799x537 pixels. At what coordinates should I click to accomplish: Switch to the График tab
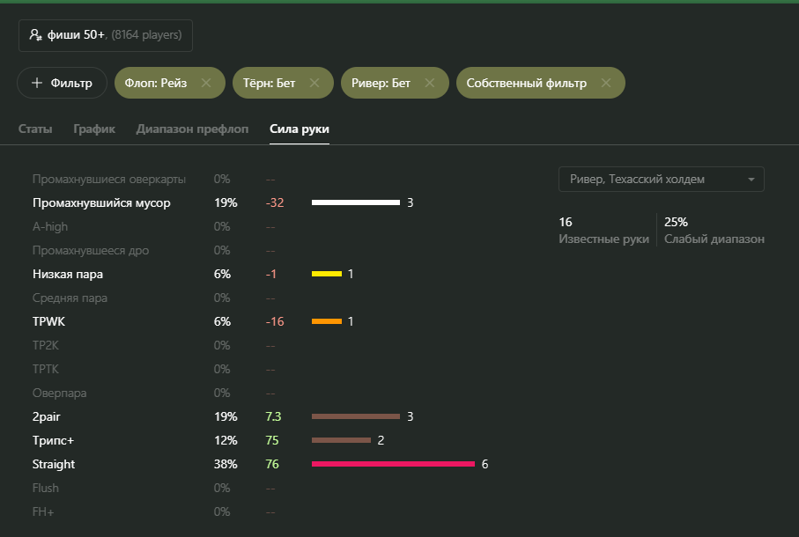(94, 129)
